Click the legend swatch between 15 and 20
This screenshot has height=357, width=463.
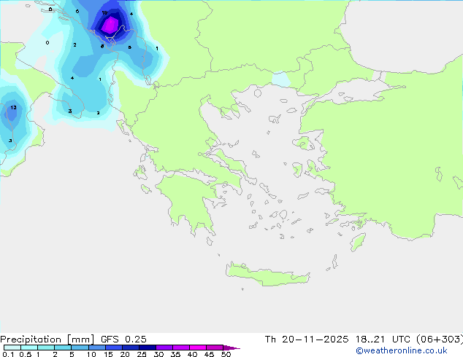coord(113,348)
